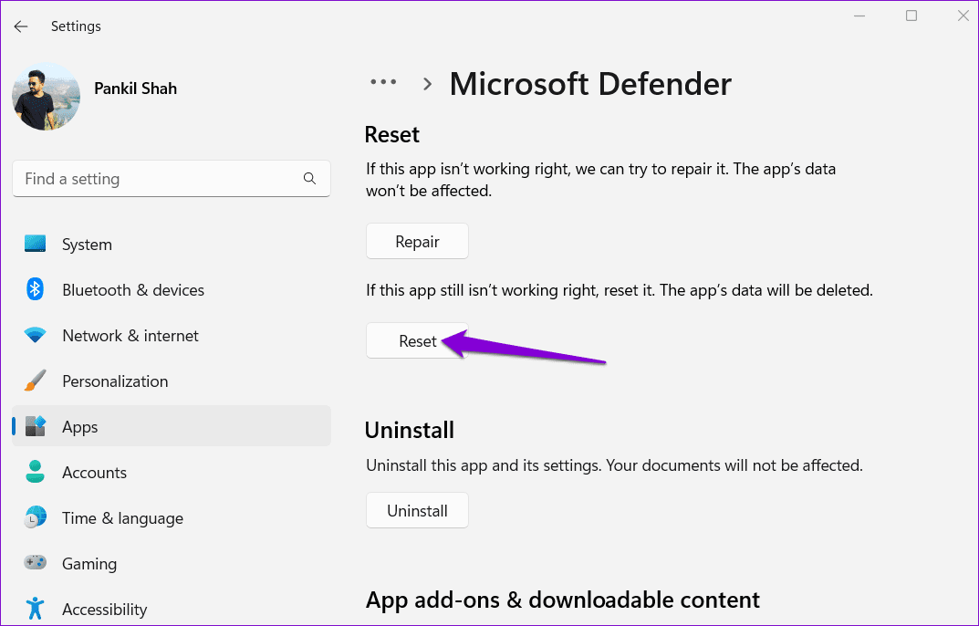
Task: Expand the breadcrumb ellipsis menu
Action: pyautogui.click(x=383, y=82)
